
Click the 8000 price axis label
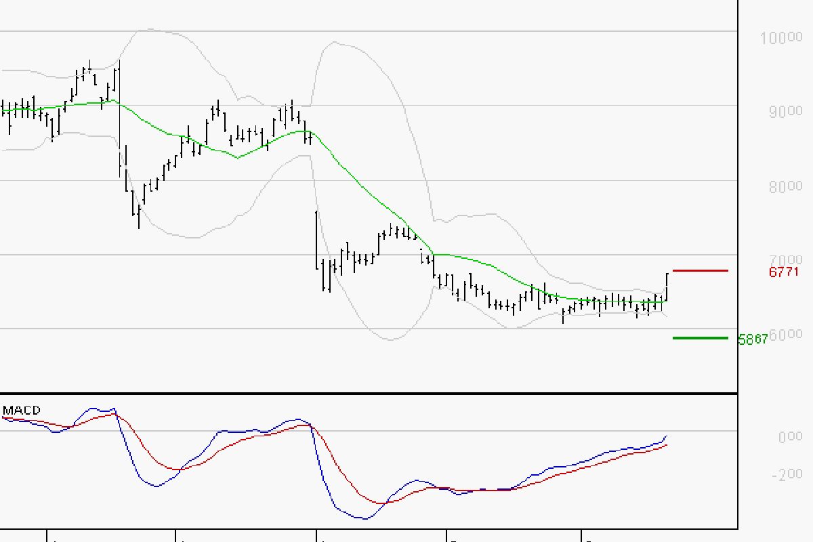tap(785, 186)
